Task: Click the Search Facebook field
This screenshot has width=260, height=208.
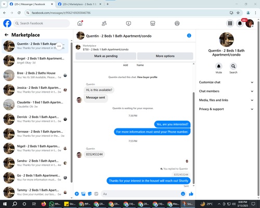Action: click(42, 23)
